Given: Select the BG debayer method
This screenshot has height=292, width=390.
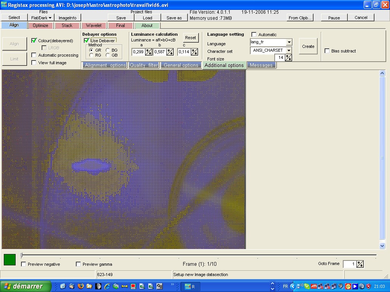Looking at the screenshot, I should 108,50.
